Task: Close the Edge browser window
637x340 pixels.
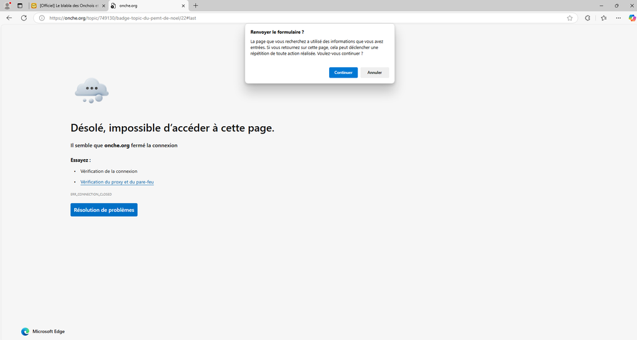Action: point(632,6)
